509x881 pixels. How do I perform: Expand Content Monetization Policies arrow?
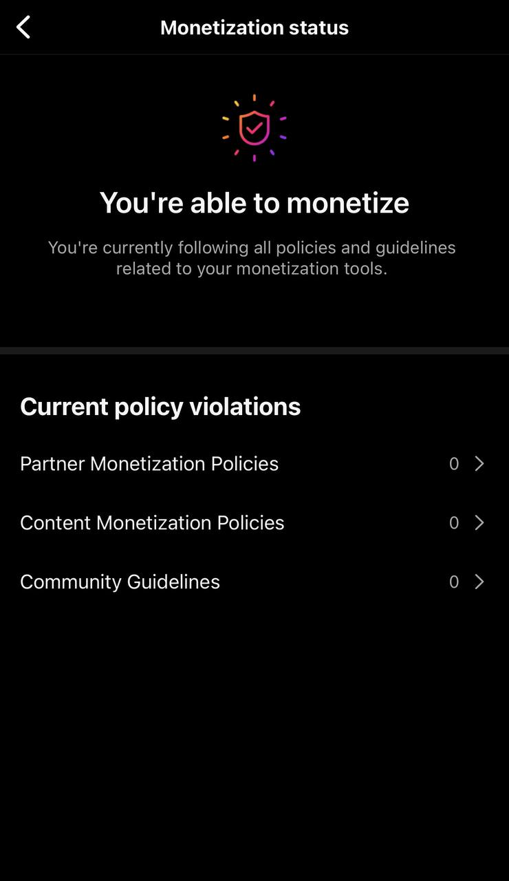tap(479, 523)
